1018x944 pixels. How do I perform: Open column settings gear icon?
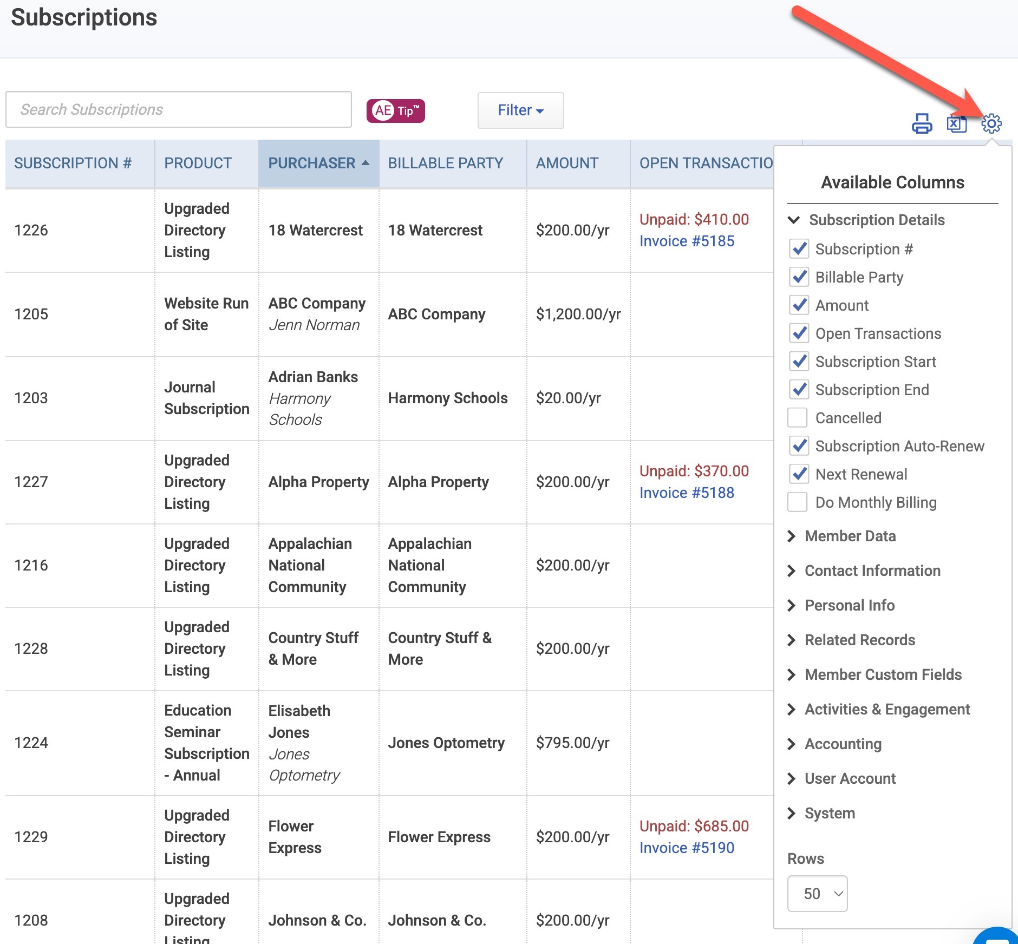tap(991, 124)
